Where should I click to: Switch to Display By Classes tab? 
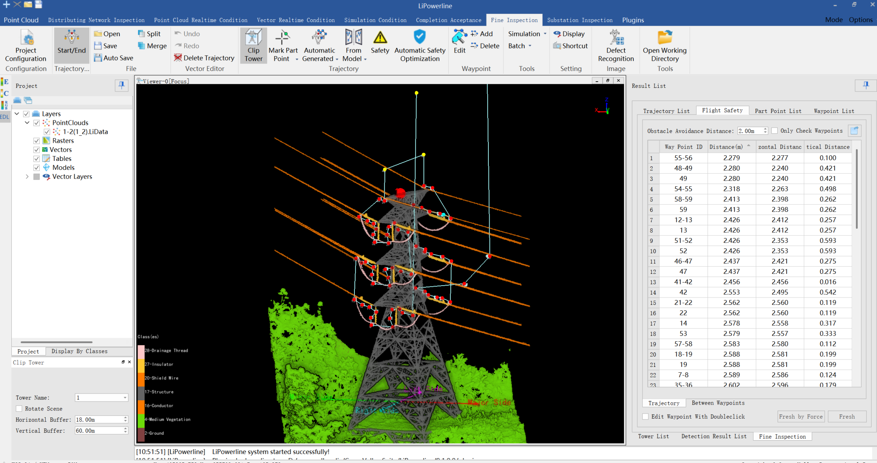79,351
